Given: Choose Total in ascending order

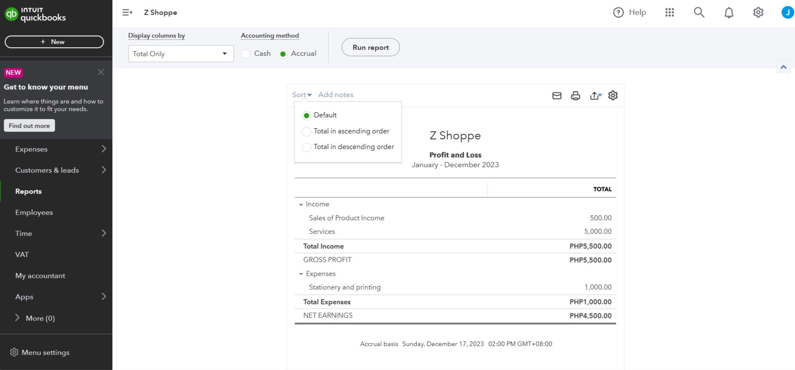Looking at the screenshot, I should pyautogui.click(x=307, y=132).
